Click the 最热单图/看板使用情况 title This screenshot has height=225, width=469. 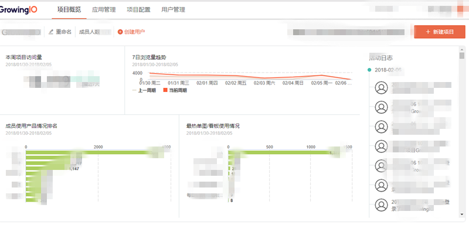coord(213,126)
